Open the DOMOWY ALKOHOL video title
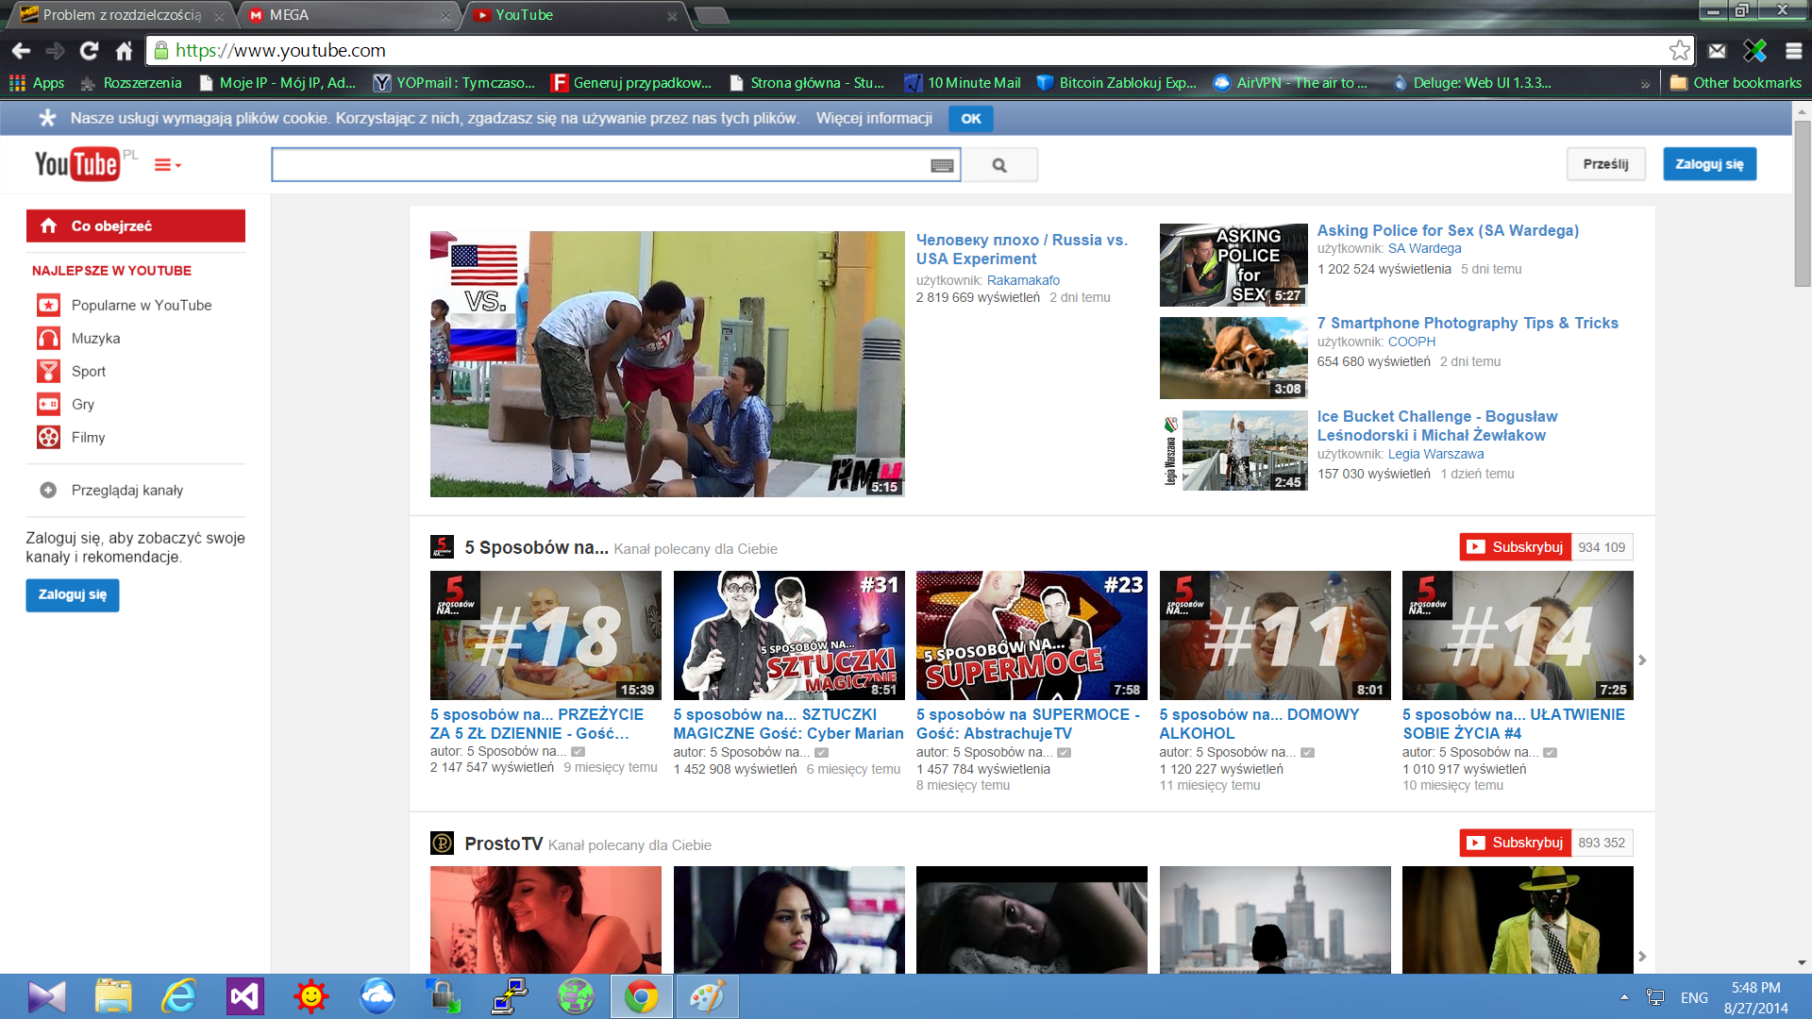 click(x=1259, y=724)
